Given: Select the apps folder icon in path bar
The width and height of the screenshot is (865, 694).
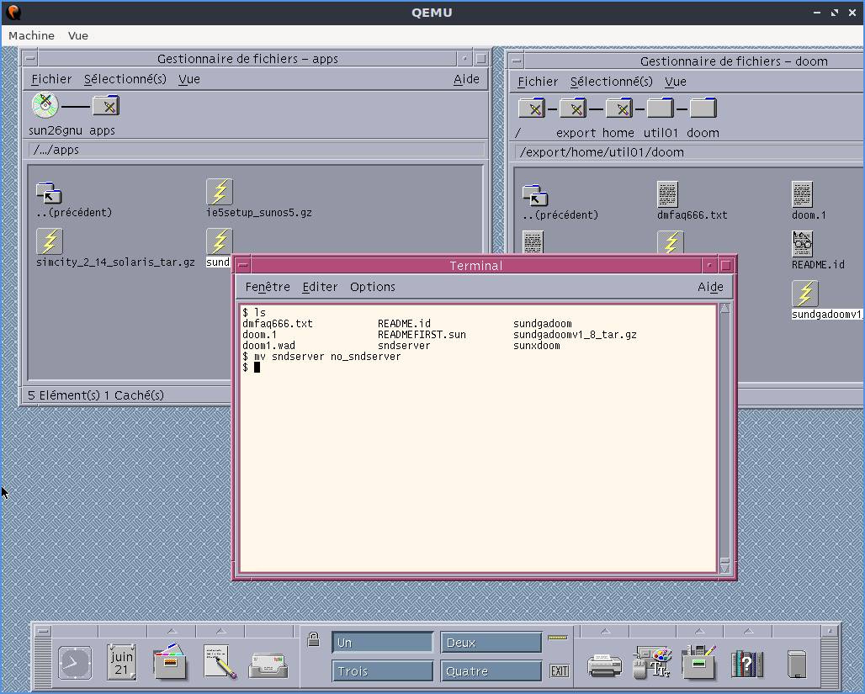Looking at the screenshot, I should point(106,105).
